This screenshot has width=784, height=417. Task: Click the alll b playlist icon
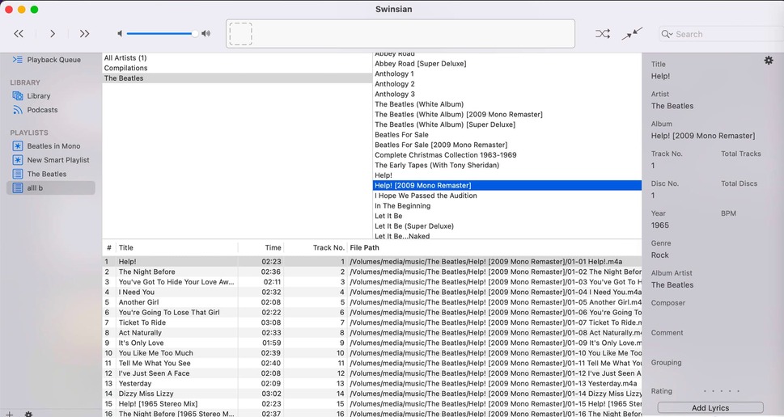(18, 187)
